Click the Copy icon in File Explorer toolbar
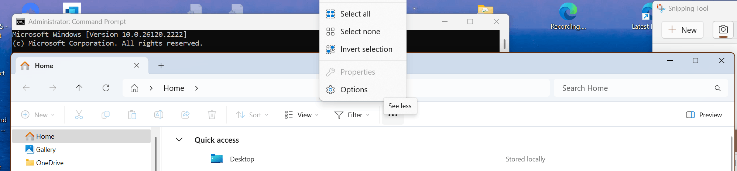737x171 pixels. [106, 115]
